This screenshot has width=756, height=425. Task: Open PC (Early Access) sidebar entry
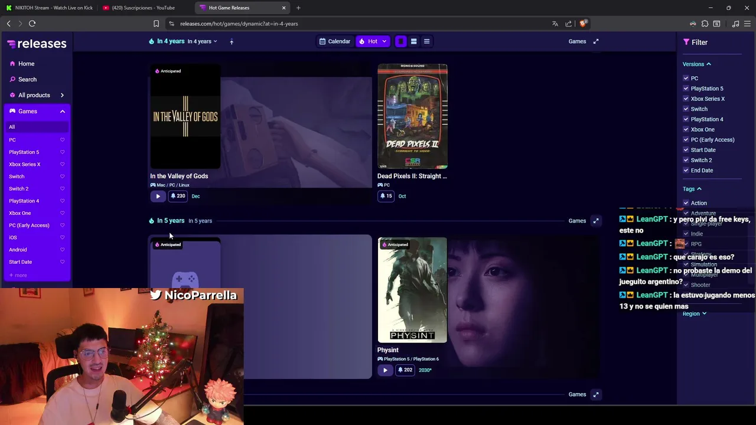[29, 225]
